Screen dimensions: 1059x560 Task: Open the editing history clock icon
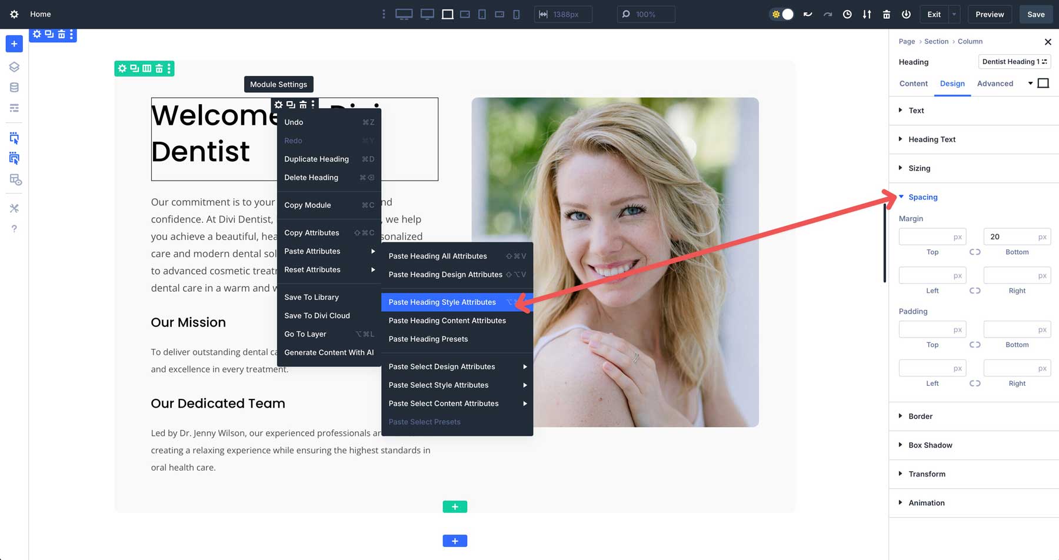point(847,14)
